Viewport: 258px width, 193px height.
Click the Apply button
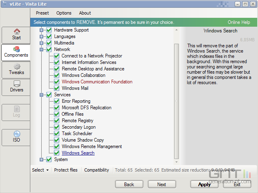coord(204,184)
